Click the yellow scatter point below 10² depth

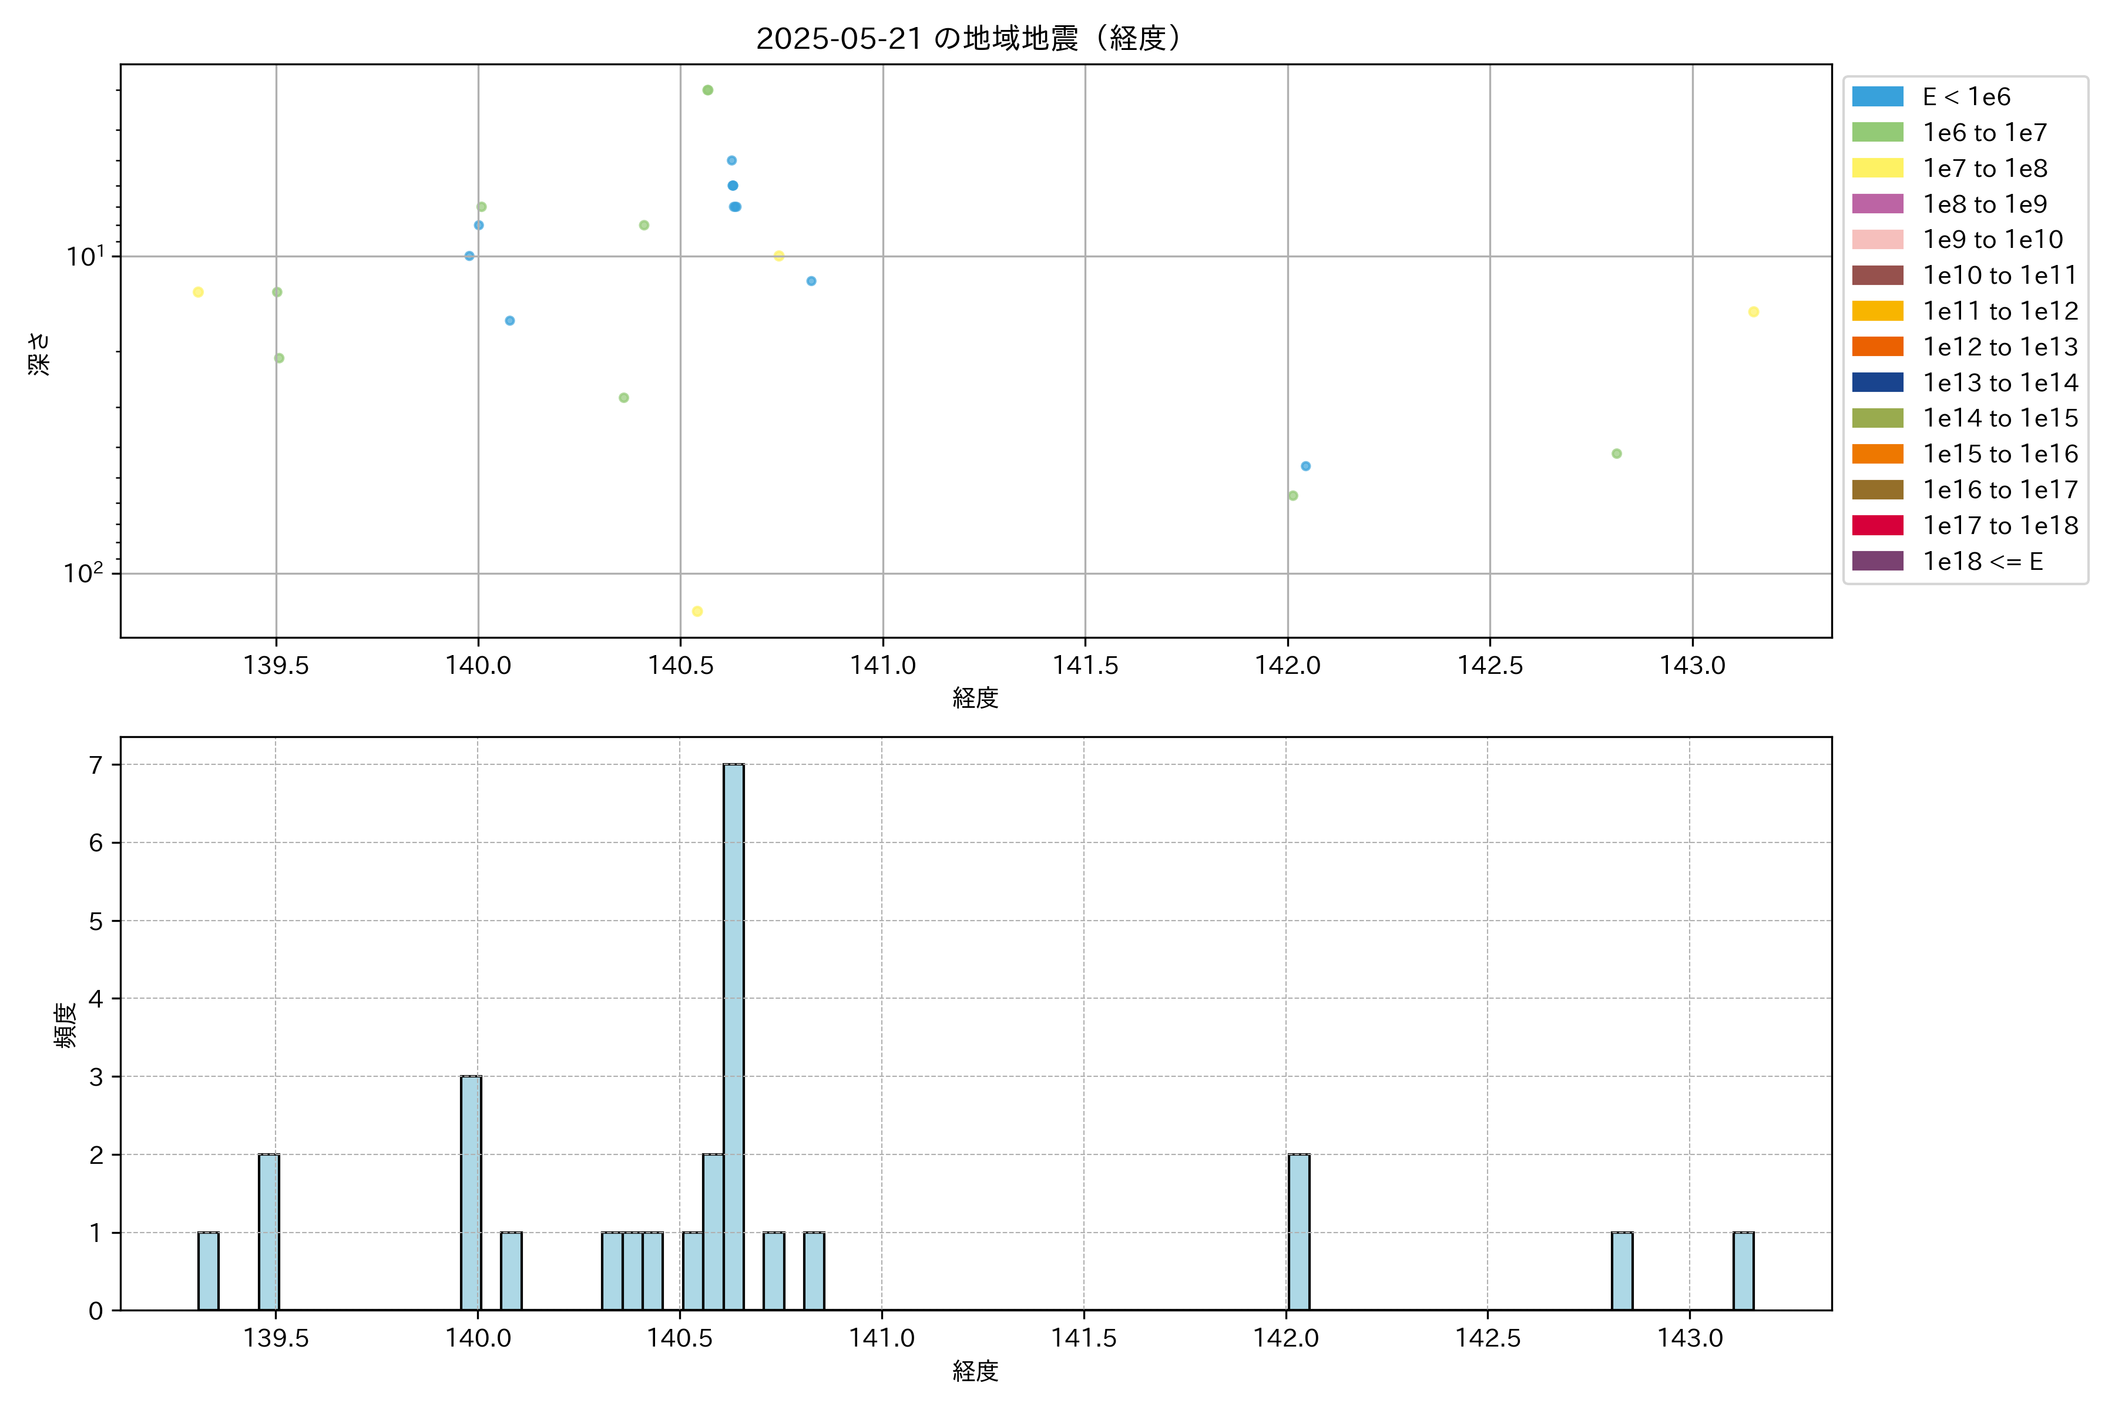point(697,612)
